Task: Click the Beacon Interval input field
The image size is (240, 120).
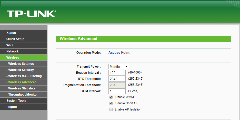Action: pos(117,73)
